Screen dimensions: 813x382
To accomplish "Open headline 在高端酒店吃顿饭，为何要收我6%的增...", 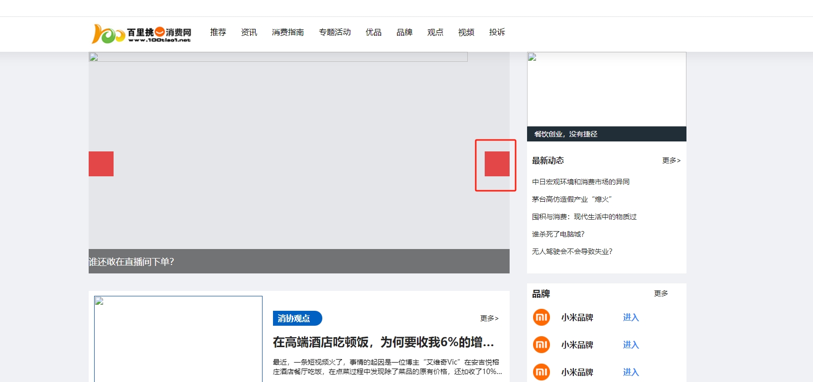I will (x=384, y=342).
